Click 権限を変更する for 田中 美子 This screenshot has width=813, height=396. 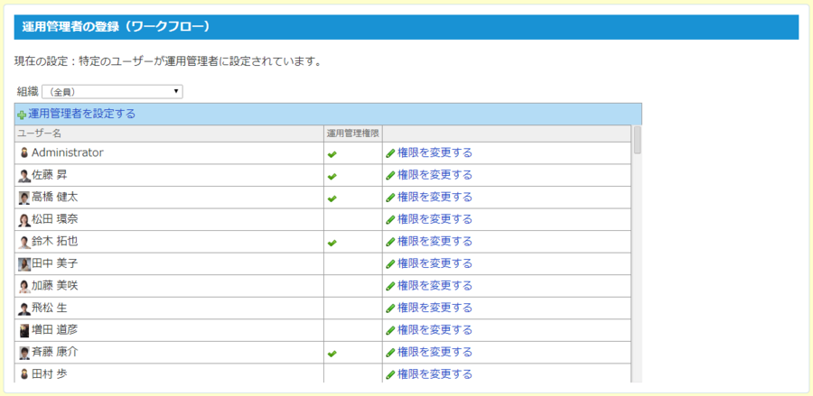[435, 263]
